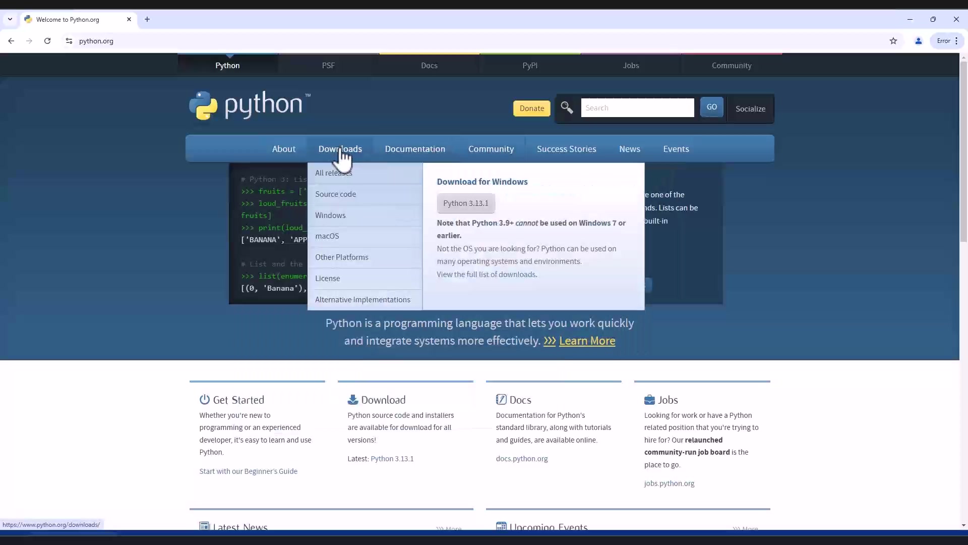Choose Alternative Implementations from Downloads dropdown

coord(365,300)
